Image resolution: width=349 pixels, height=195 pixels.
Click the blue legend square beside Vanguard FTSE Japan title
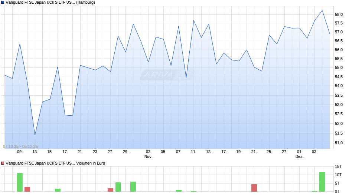tap(3, 3)
